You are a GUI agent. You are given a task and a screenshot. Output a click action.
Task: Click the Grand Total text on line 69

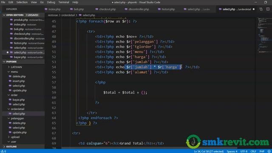pos(131,143)
